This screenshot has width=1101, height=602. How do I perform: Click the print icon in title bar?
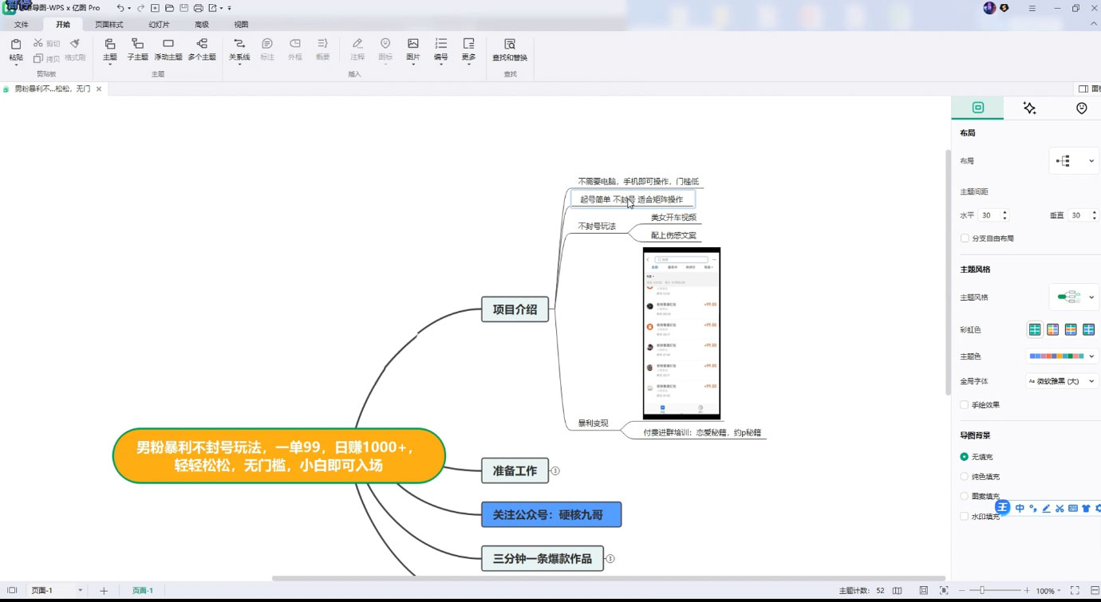point(198,8)
